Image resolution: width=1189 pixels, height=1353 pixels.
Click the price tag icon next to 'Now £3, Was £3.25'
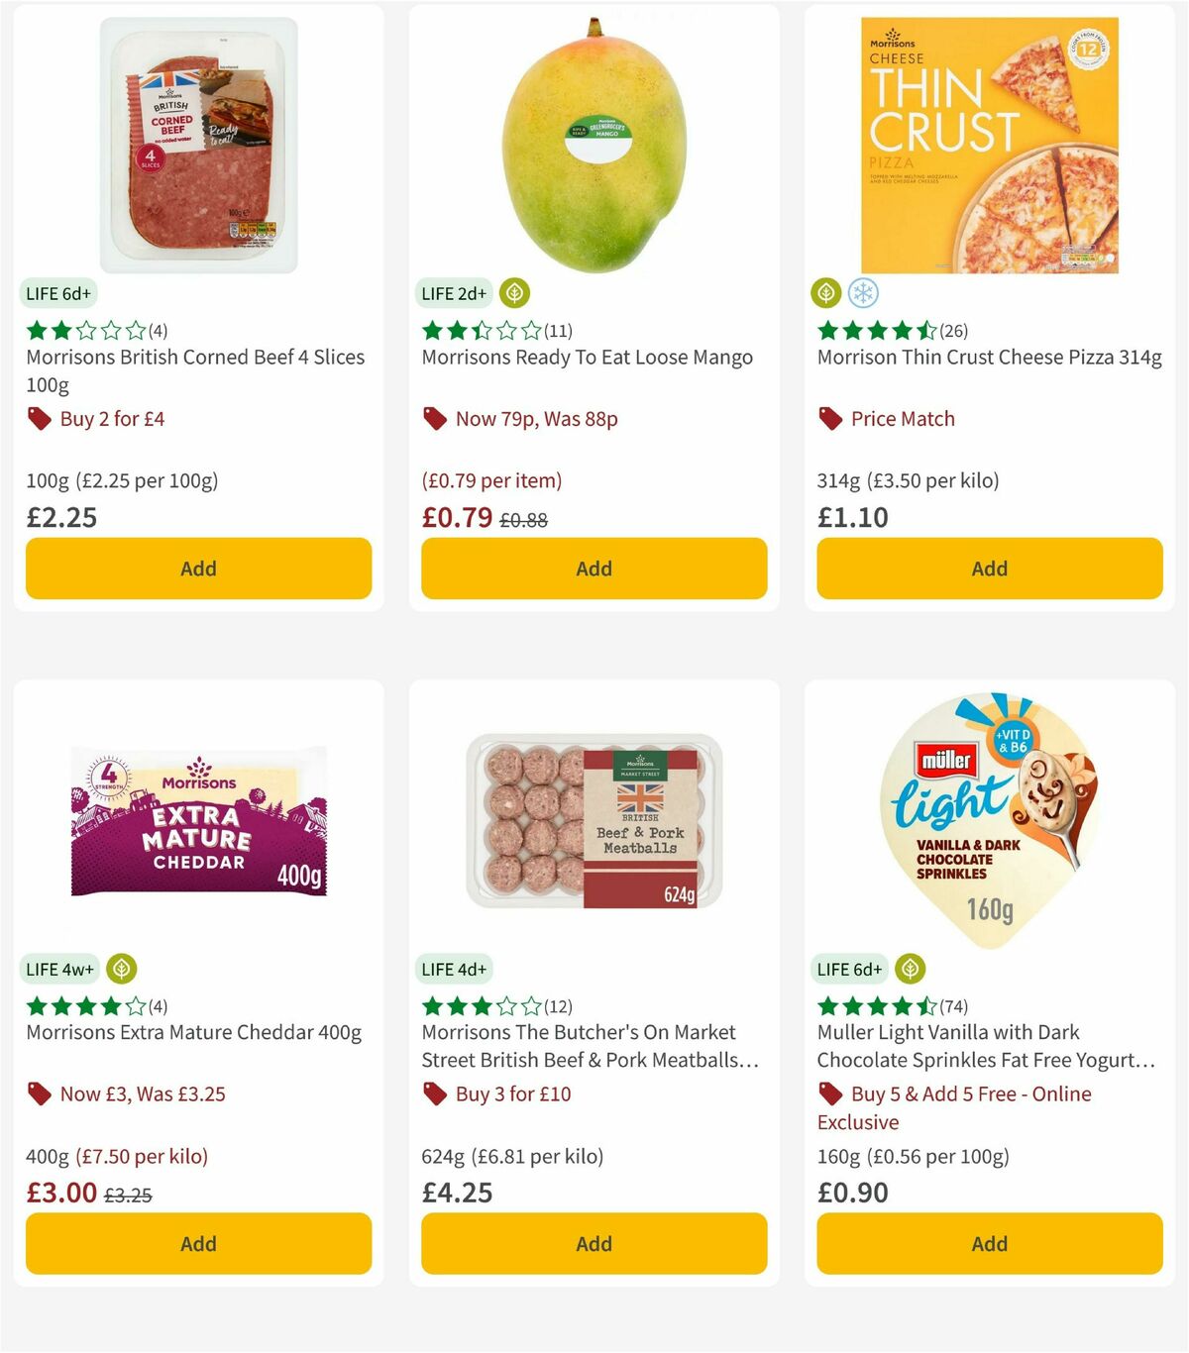coord(40,1094)
